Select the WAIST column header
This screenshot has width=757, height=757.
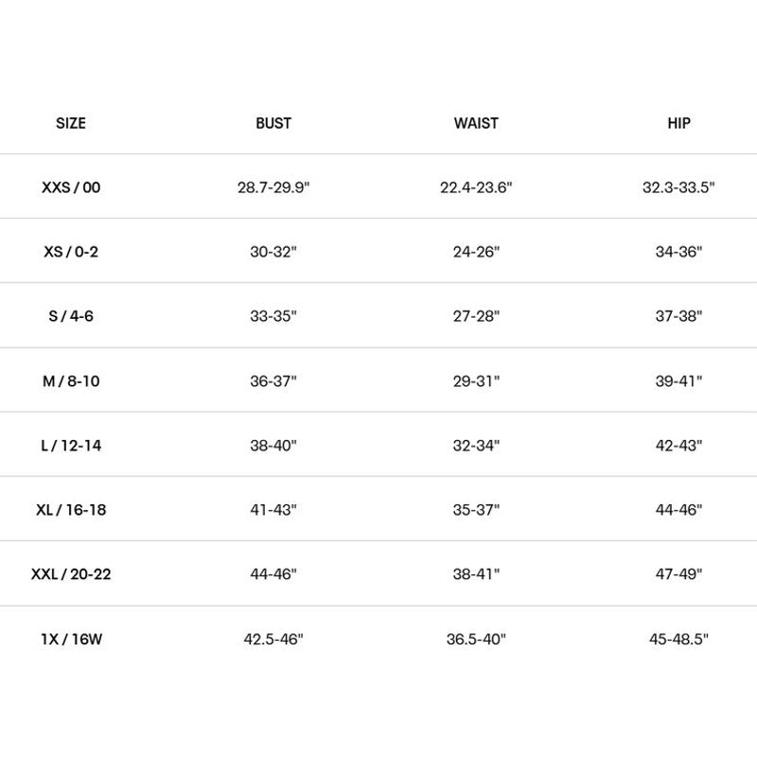476,123
